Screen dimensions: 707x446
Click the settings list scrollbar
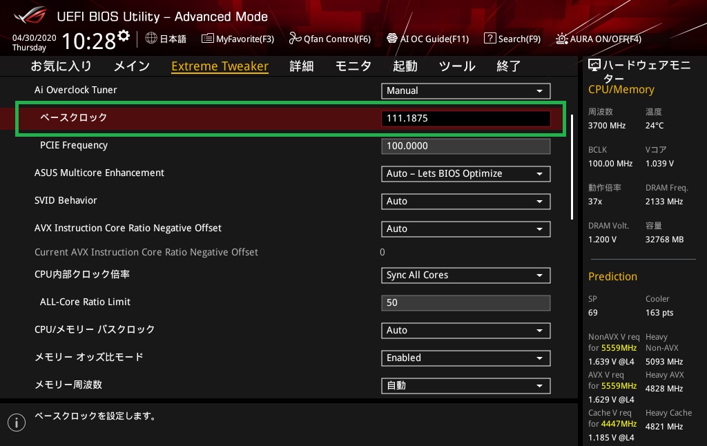pos(572,167)
